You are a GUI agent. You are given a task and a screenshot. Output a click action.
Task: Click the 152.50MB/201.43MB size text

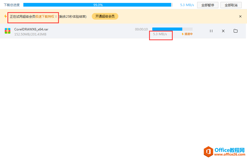30,34
